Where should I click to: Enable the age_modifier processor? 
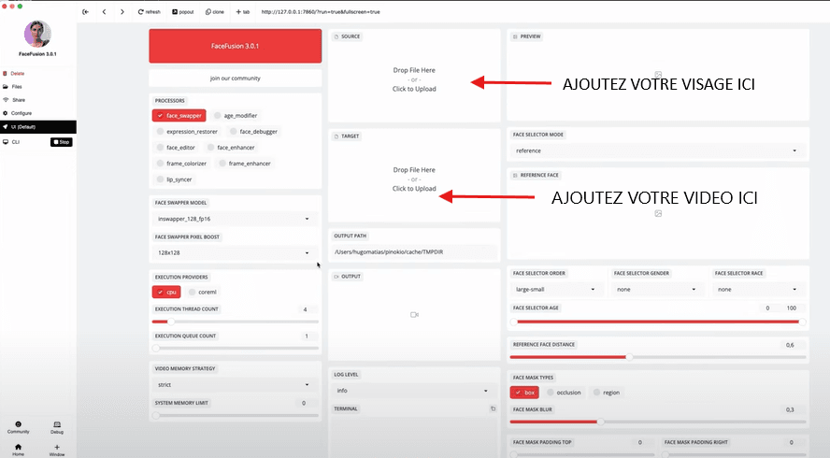pos(236,115)
